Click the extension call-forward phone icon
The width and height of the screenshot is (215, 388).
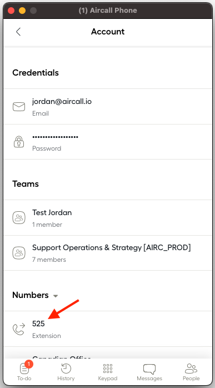(19, 329)
